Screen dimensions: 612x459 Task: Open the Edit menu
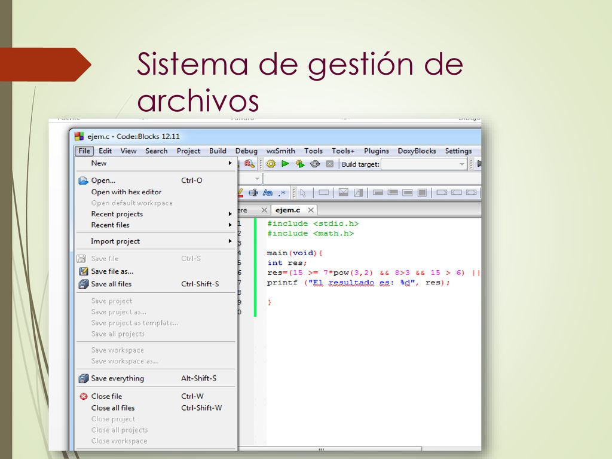coord(105,151)
